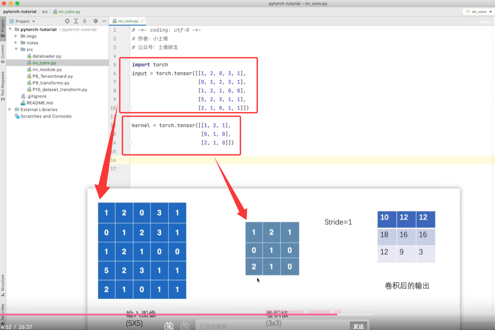
Task: Collapse the kernel tensor fold marker
Action: pyautogui.click(x=130, y=126)
